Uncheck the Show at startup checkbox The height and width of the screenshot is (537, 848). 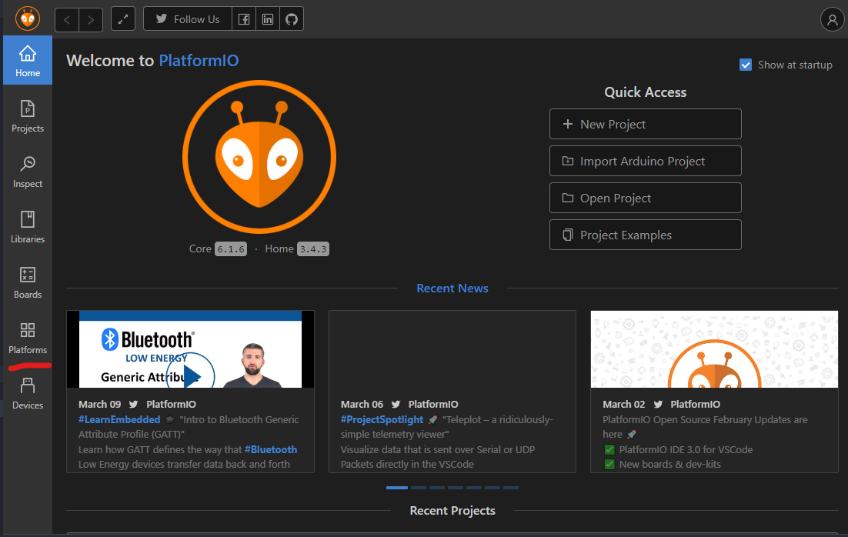pos(745,65)
